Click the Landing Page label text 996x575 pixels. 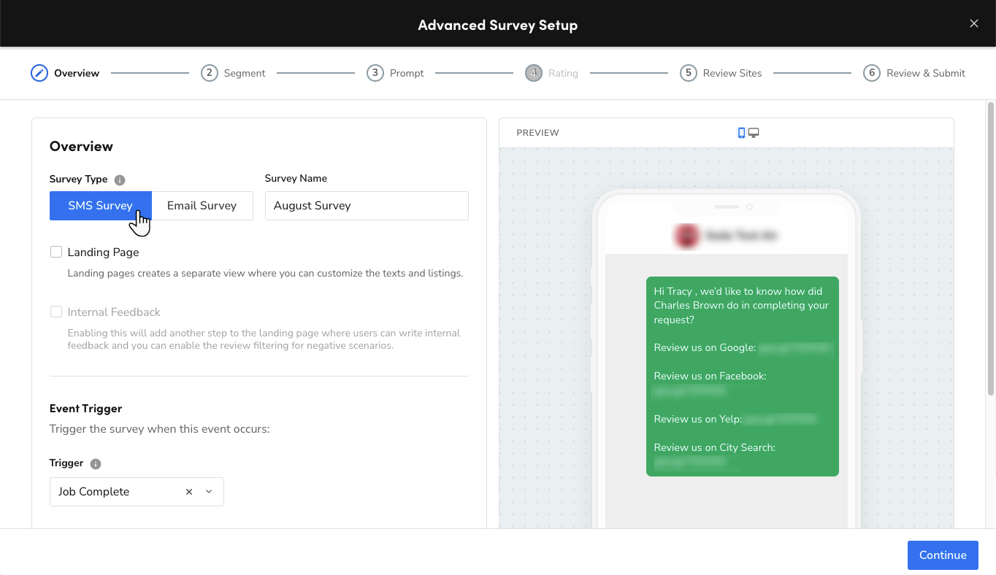tap(103, 252)
